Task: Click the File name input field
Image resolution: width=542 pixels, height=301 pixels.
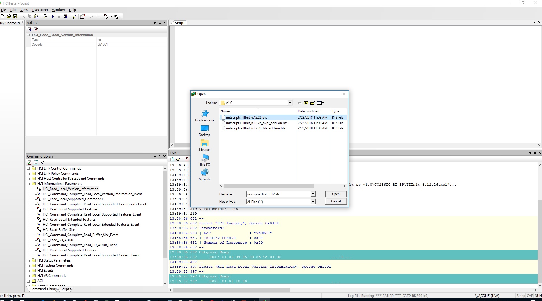Action: pos(278,194)
